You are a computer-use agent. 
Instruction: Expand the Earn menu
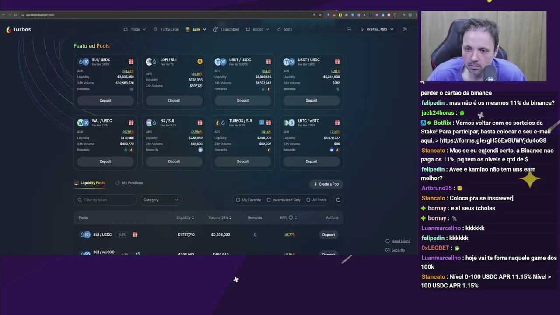click(196, 29)
